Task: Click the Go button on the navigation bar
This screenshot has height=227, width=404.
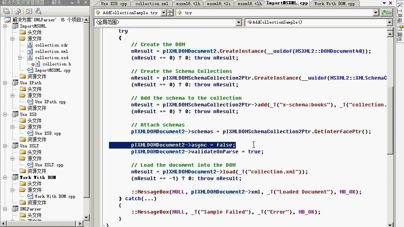Action: pyautogui.click(x=386, y=12)
